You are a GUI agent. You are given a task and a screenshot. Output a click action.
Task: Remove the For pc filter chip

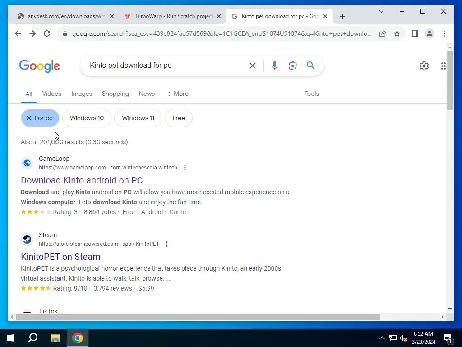coord(40,118)
